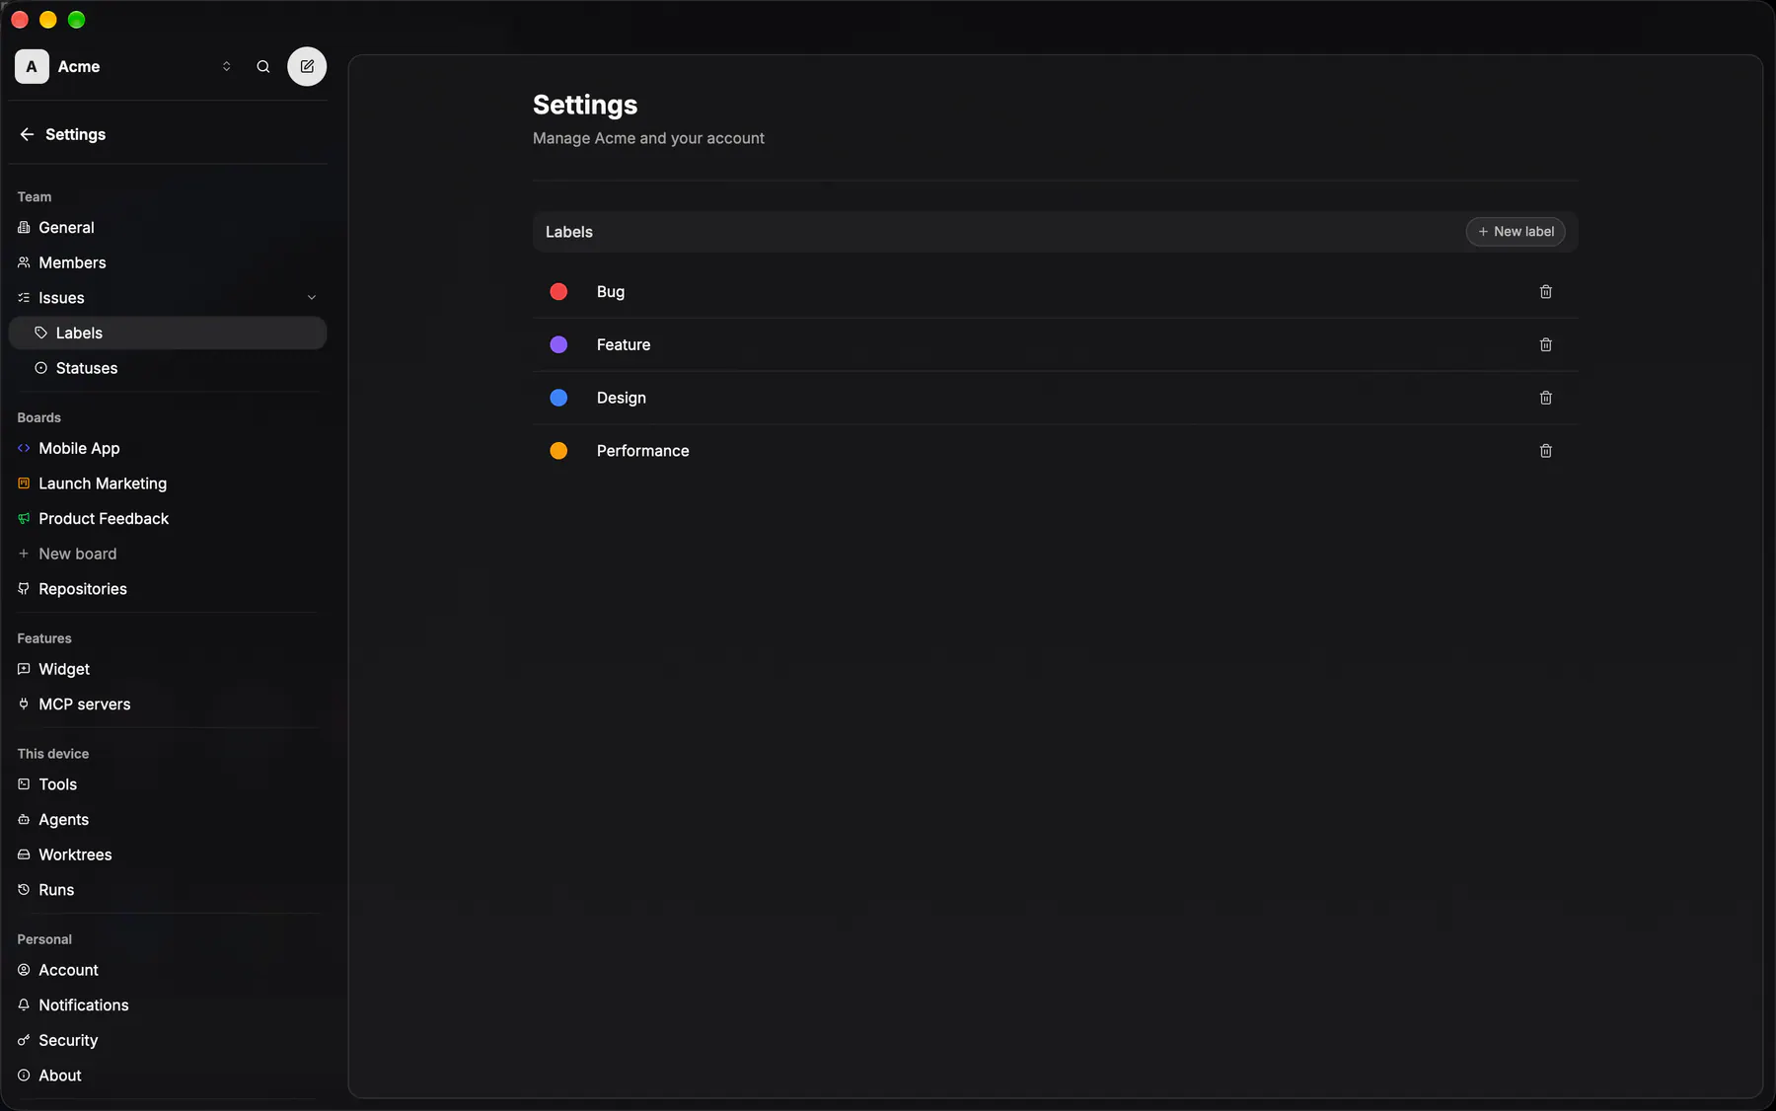The height and width of the screenshot is (1111, 1776).
Task: Delete the Design label with trash icon
Action: click(1546, 398)
